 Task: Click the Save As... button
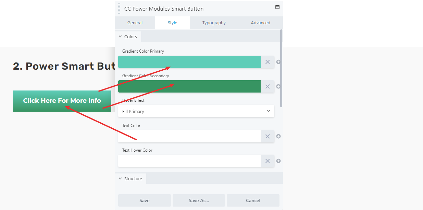click(199, 200)
